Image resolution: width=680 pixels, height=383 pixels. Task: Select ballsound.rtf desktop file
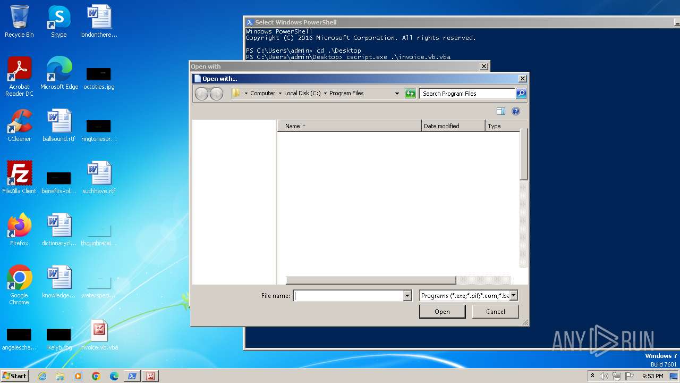tap(59, 126)
